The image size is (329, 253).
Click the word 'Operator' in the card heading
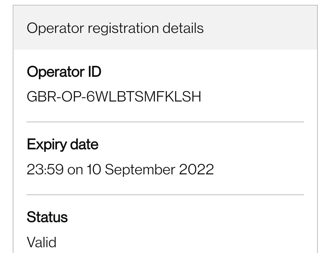55,29
